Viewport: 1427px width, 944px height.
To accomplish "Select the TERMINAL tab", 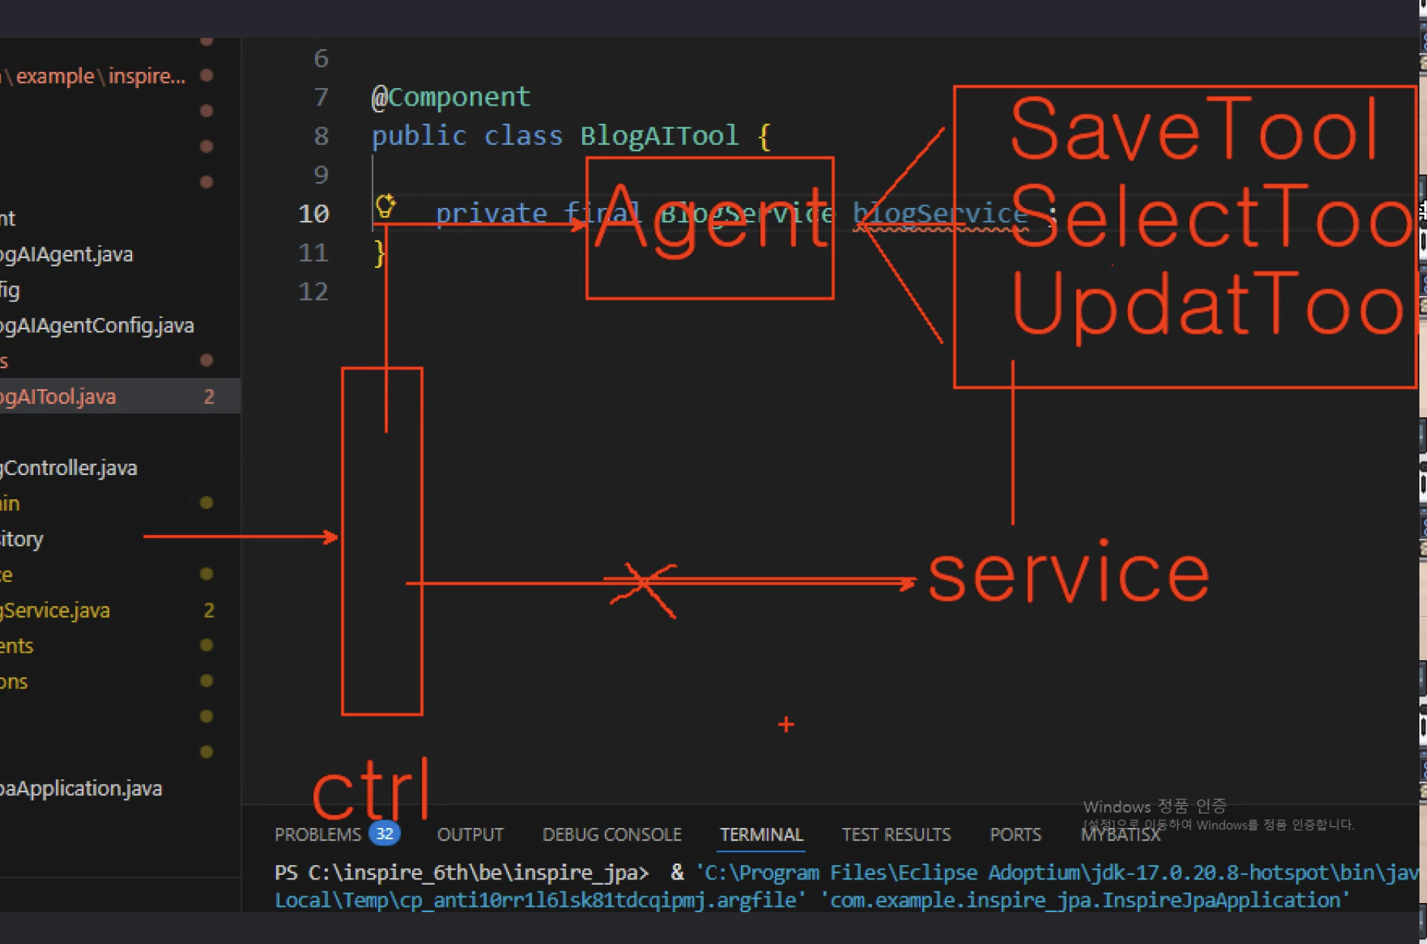I will (x=761, y=834).
